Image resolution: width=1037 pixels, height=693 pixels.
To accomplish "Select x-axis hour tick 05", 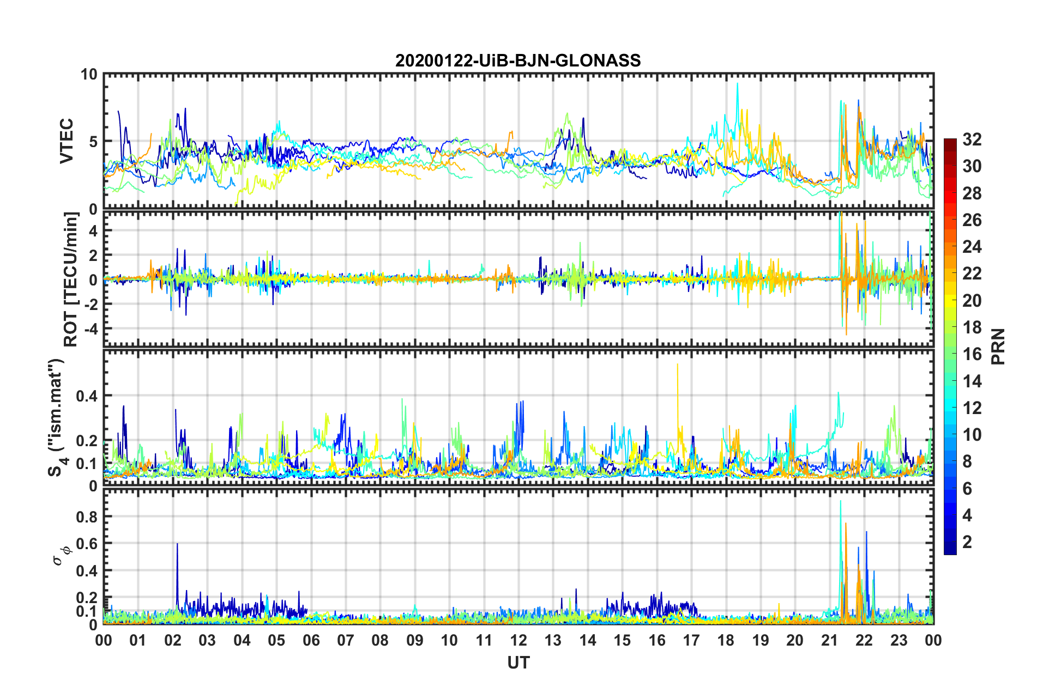I will [276, 640].
